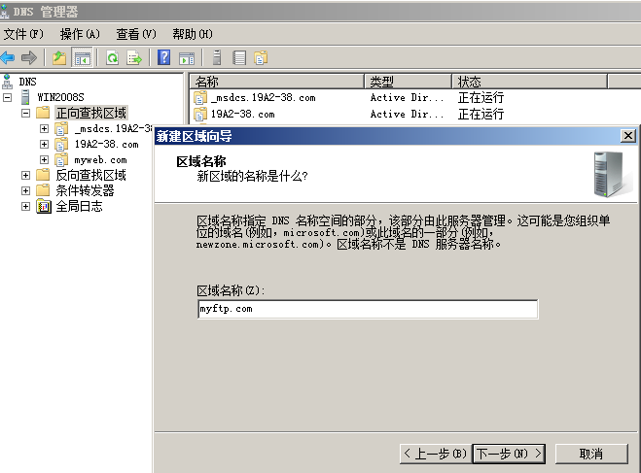
Task: Open the 帮助(H) menu
Action: 193,34
